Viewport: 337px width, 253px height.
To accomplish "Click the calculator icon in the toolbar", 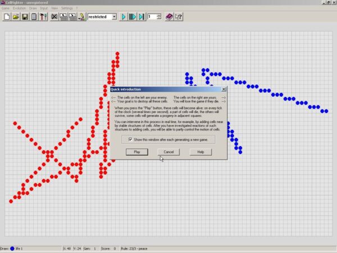I will pyautogui.click(x=34, y=17).
